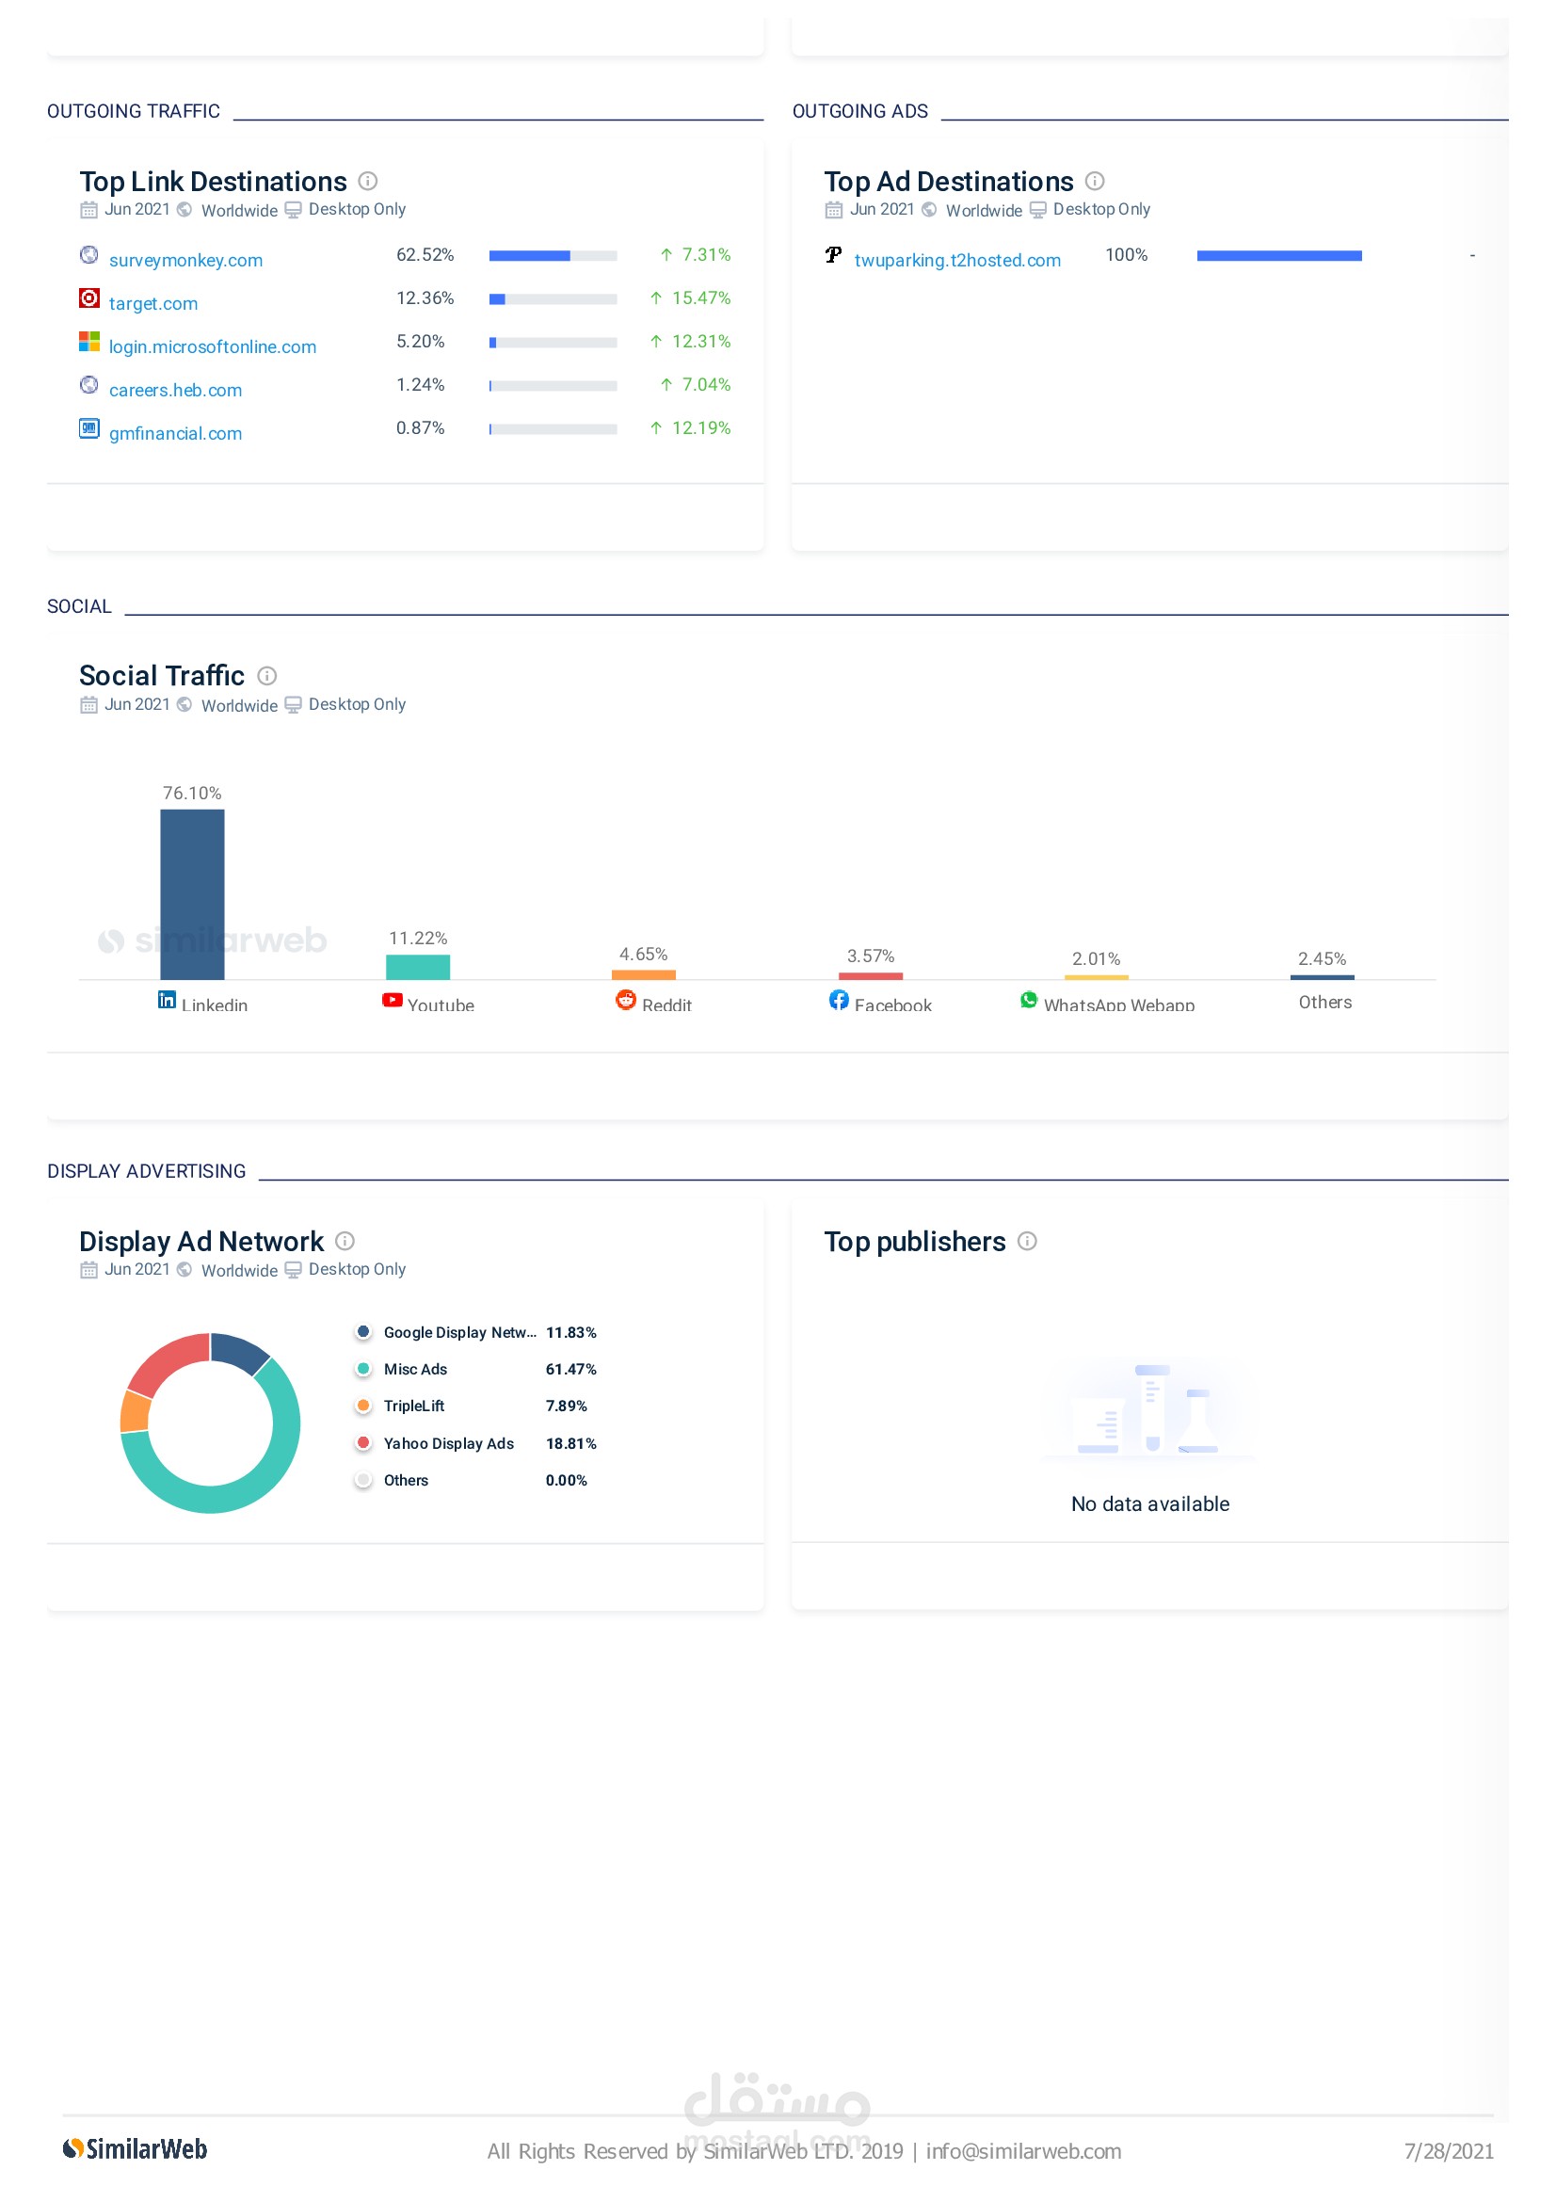Viewport: 1556px width, 2202px height.
Task: Click the info icon beside Top Ad Destinations
Action: (1094, 181)
